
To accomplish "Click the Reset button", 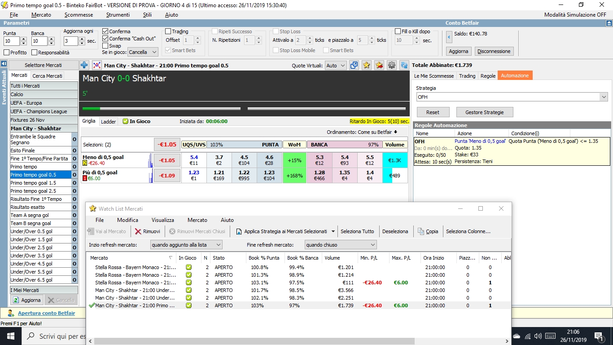I will 433,112.
